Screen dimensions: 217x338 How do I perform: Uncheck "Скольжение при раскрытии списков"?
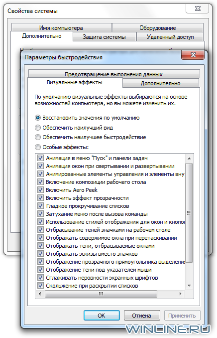pyautogui.click(x=40, y=285)
